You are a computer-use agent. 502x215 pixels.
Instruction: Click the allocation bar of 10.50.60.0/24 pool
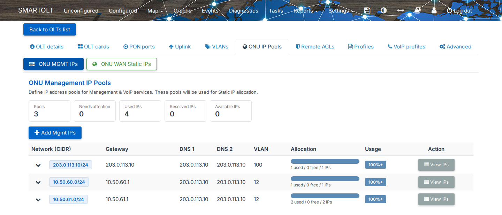(325, 179)
